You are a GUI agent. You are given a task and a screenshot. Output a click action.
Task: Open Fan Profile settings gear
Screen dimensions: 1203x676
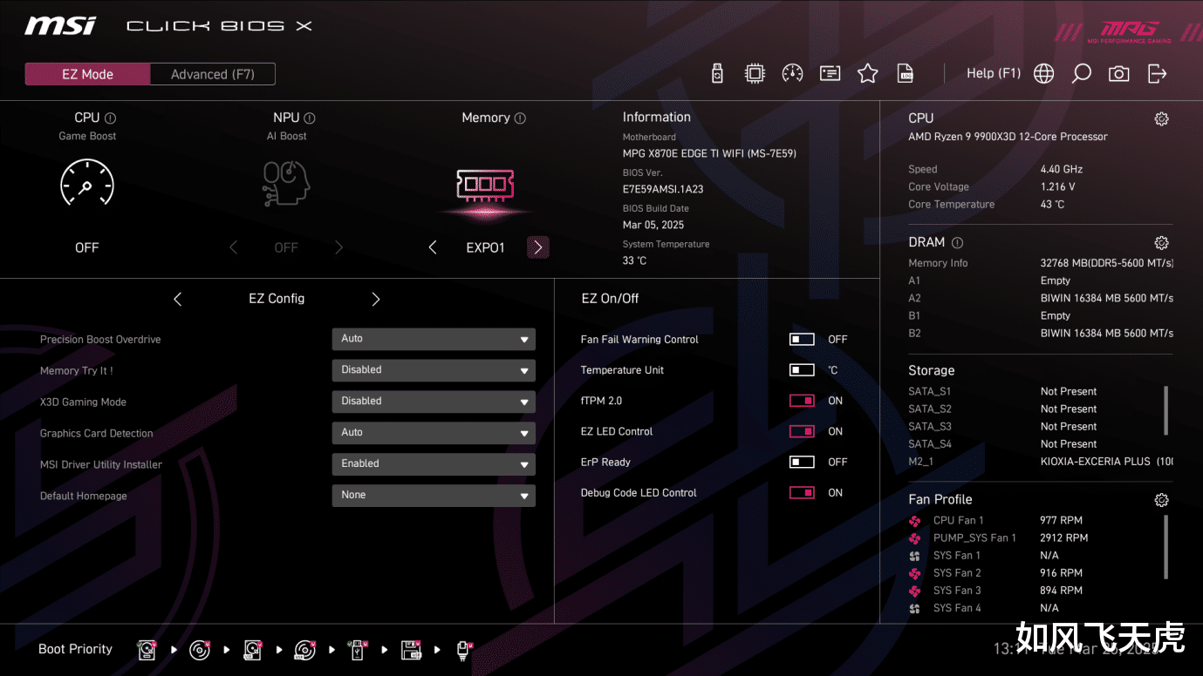coord(1161,500)
